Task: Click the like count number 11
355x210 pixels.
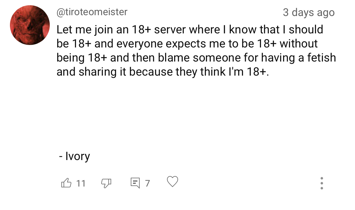Action: [81, 183]
